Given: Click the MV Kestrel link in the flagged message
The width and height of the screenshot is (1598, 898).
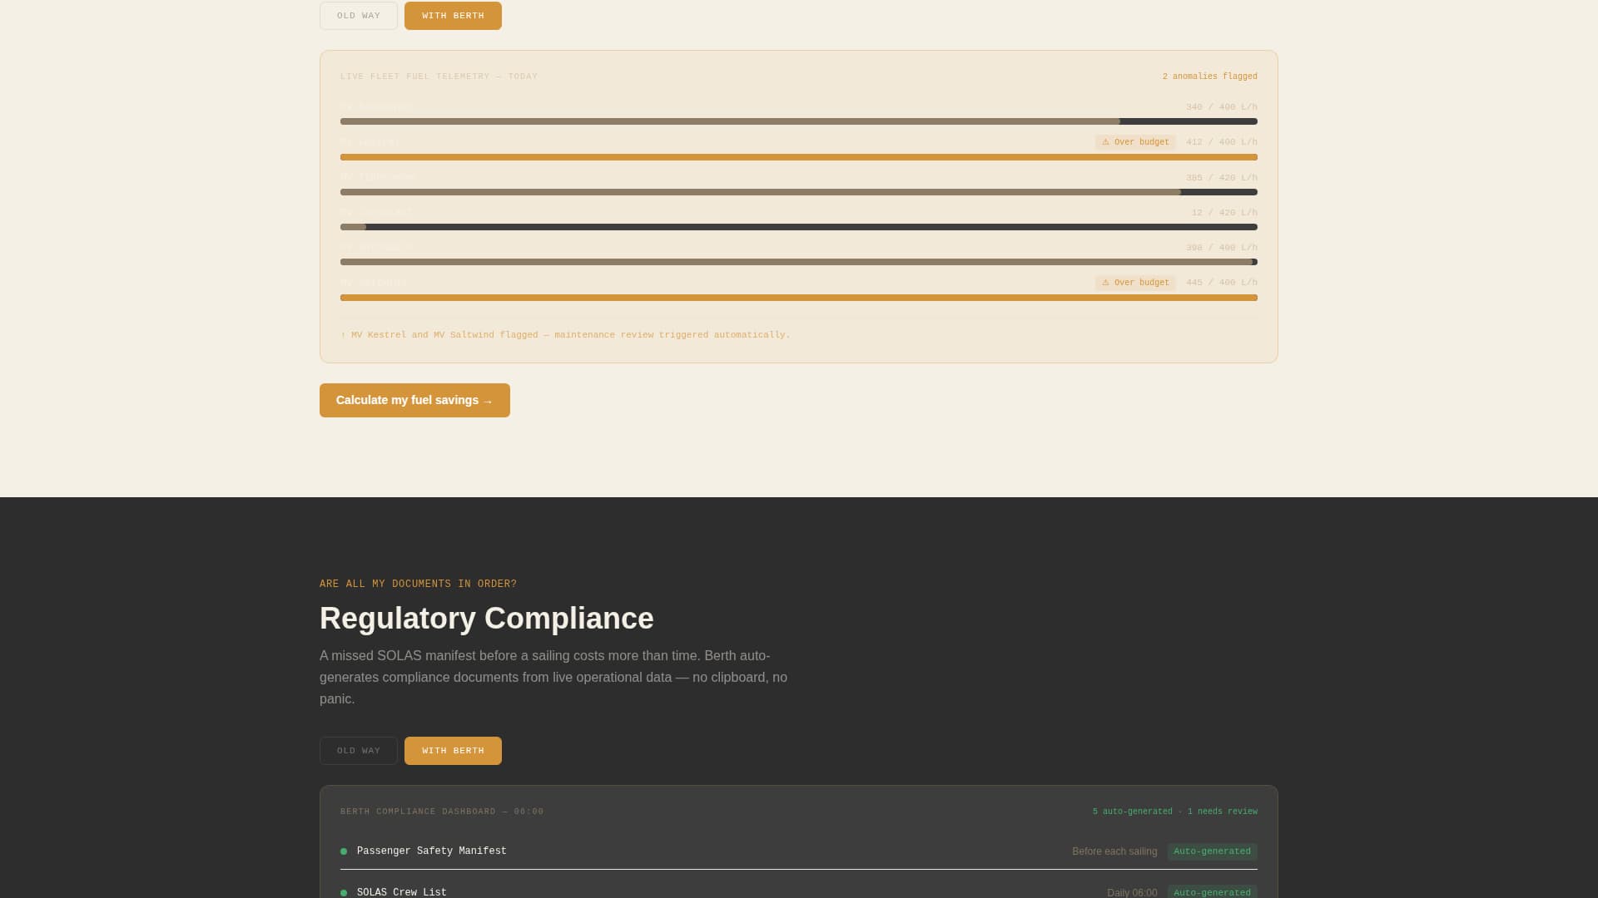Looking at the screenshot, I should tap(376, 335).
